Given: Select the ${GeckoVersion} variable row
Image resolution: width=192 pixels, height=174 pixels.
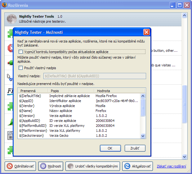Looking at the screenshot, I should [x=79, y=136].
